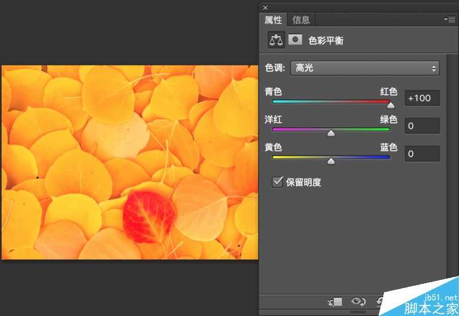Select the layer mask icon
This screenshot has width=459, height=316.
pos(295,40)
